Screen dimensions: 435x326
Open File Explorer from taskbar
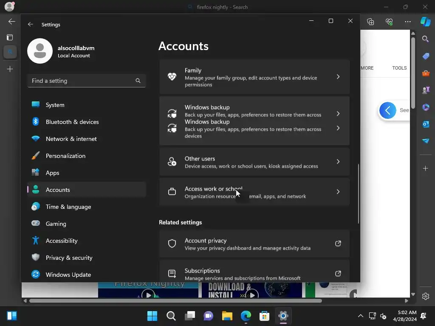pyautogui.click(x=227, y=316)
